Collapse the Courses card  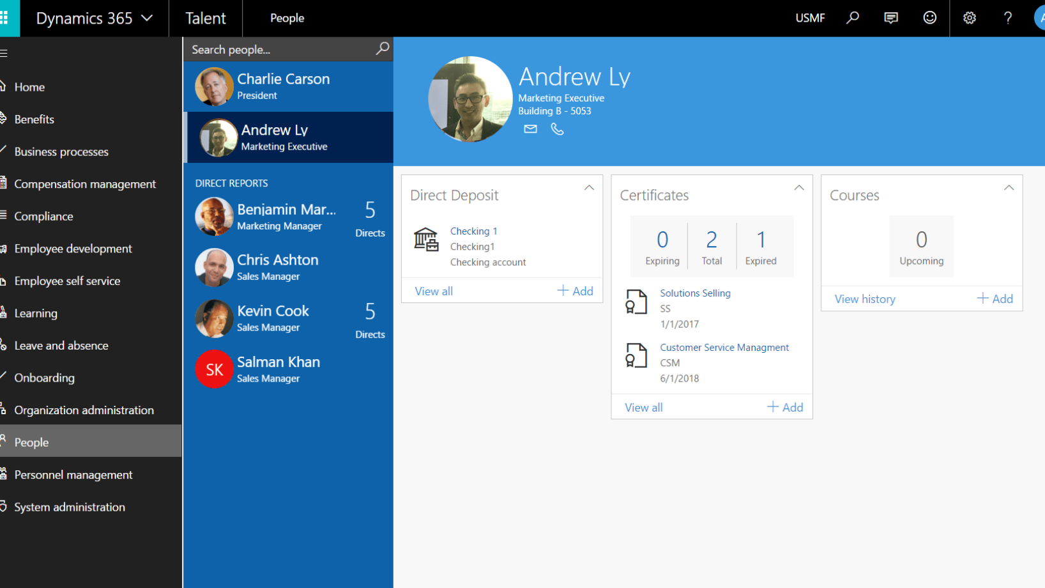click(1009, 188)
